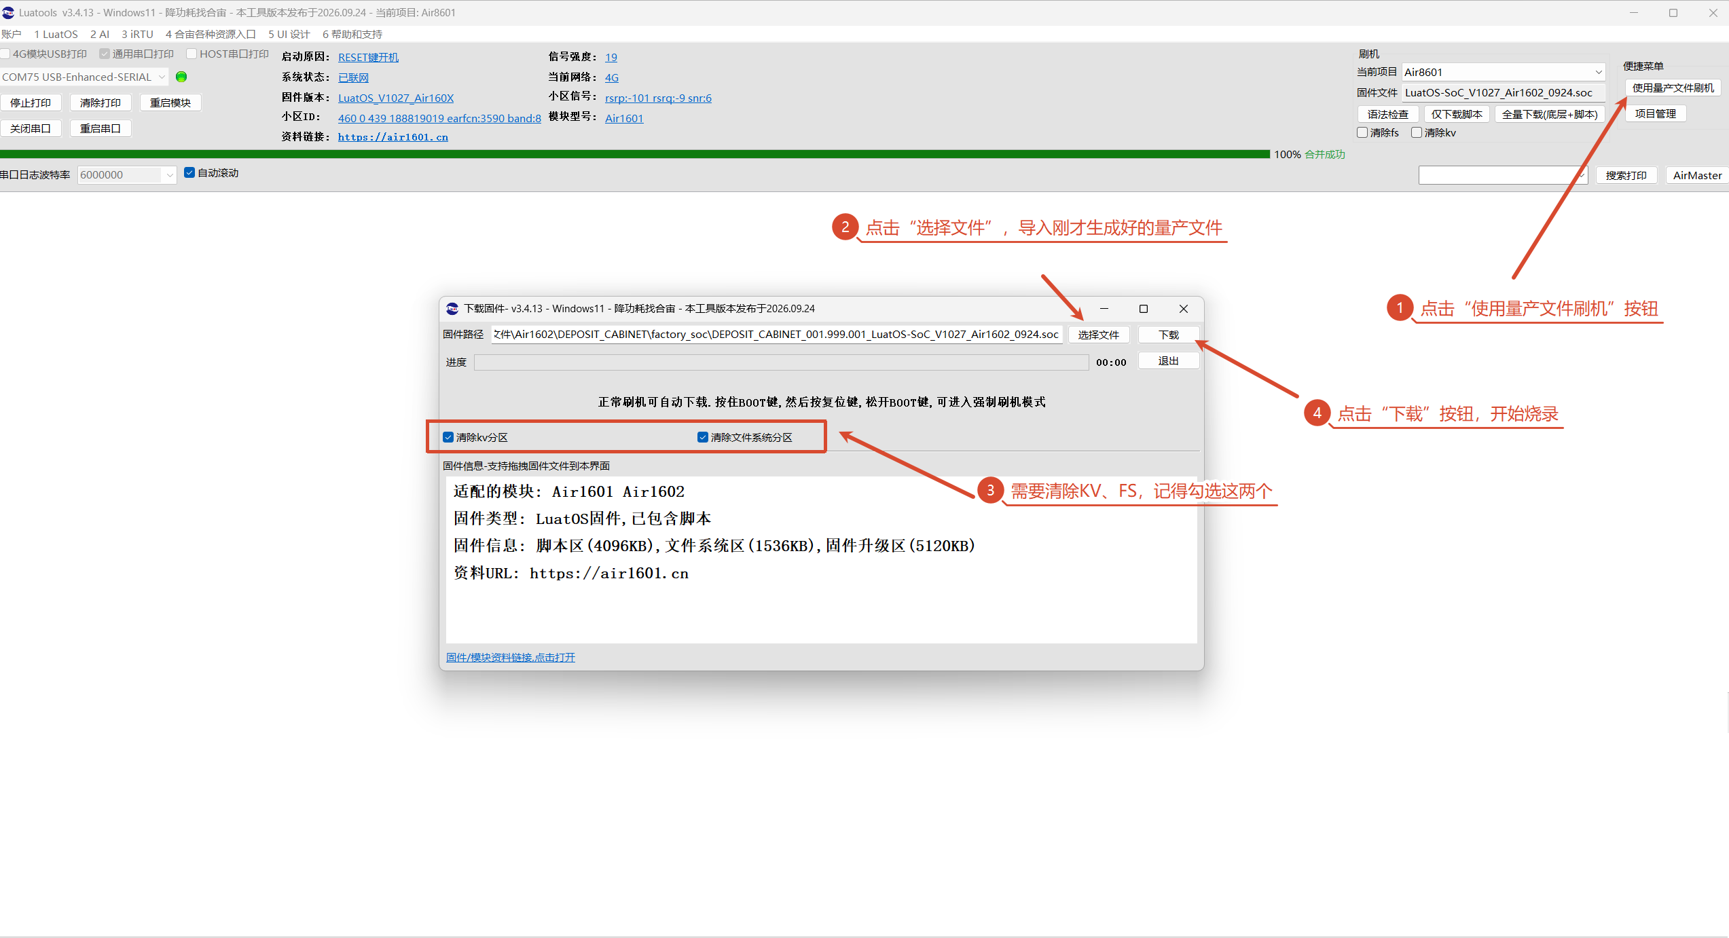Open the 账户 menu
Screen dimensions: 1729x938
click(12, 34)
